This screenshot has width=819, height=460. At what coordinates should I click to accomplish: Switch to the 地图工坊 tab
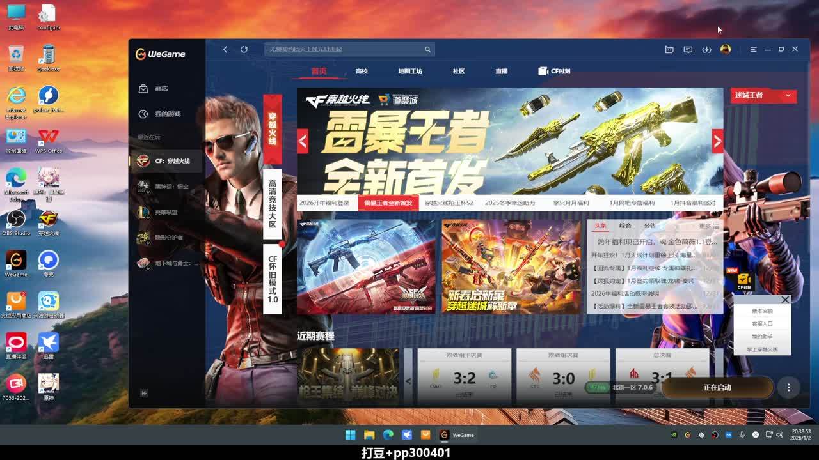point(410,72)
